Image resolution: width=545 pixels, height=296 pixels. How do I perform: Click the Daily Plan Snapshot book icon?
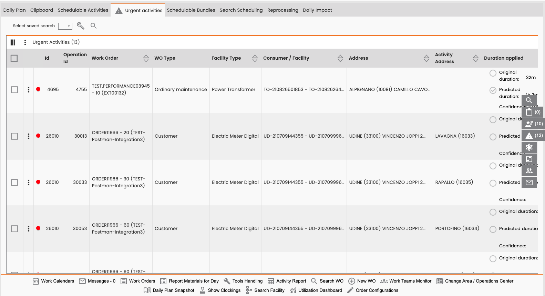coord(147,290)
